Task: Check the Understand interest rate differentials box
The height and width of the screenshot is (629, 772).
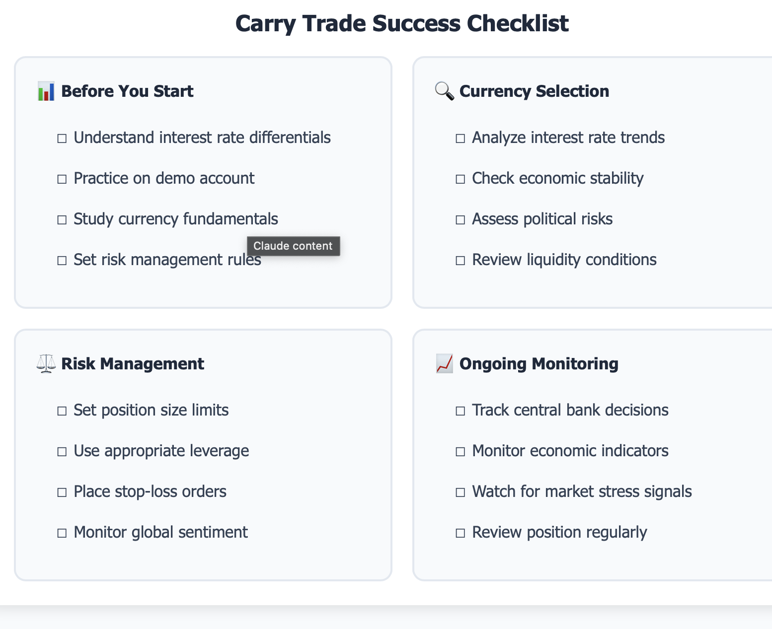Action: click(x=62, y=139)
